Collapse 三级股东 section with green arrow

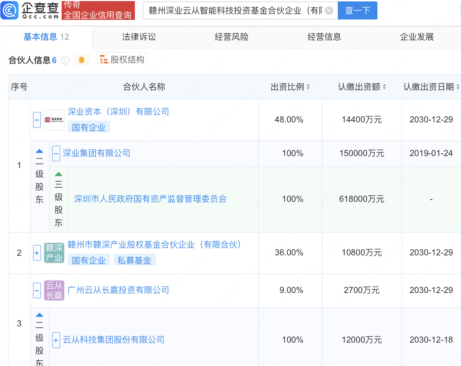58,174
